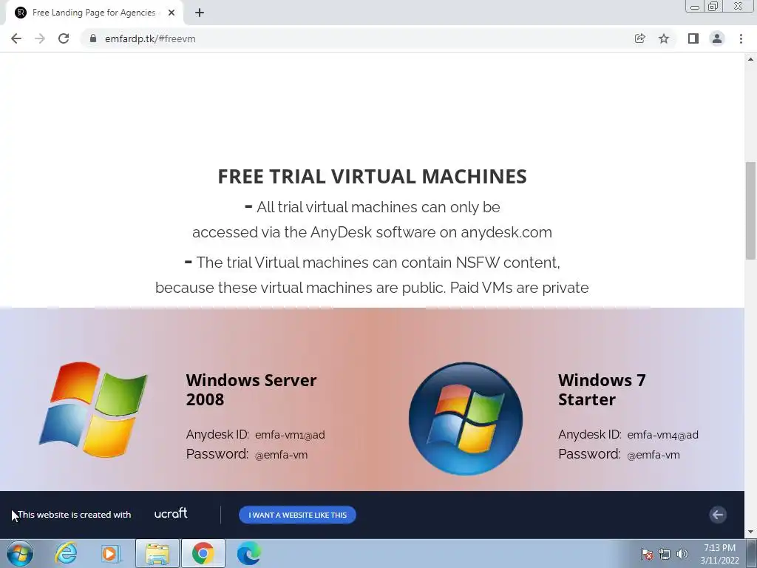
Task: View site security lock info
Action: pos(93,38)
